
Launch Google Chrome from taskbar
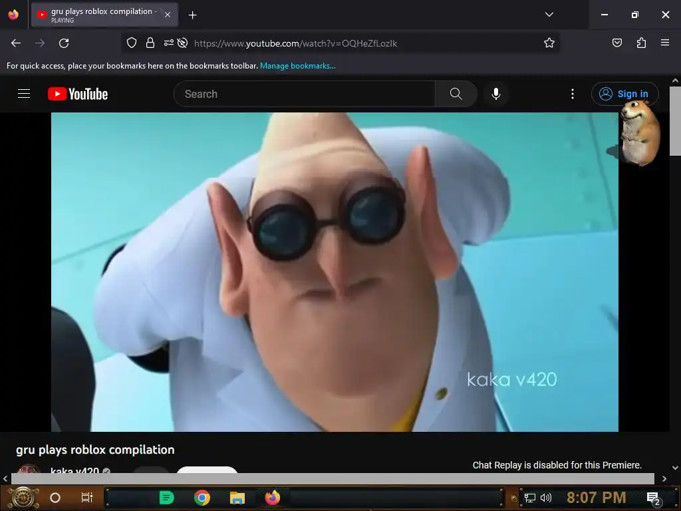click(202, 498)
